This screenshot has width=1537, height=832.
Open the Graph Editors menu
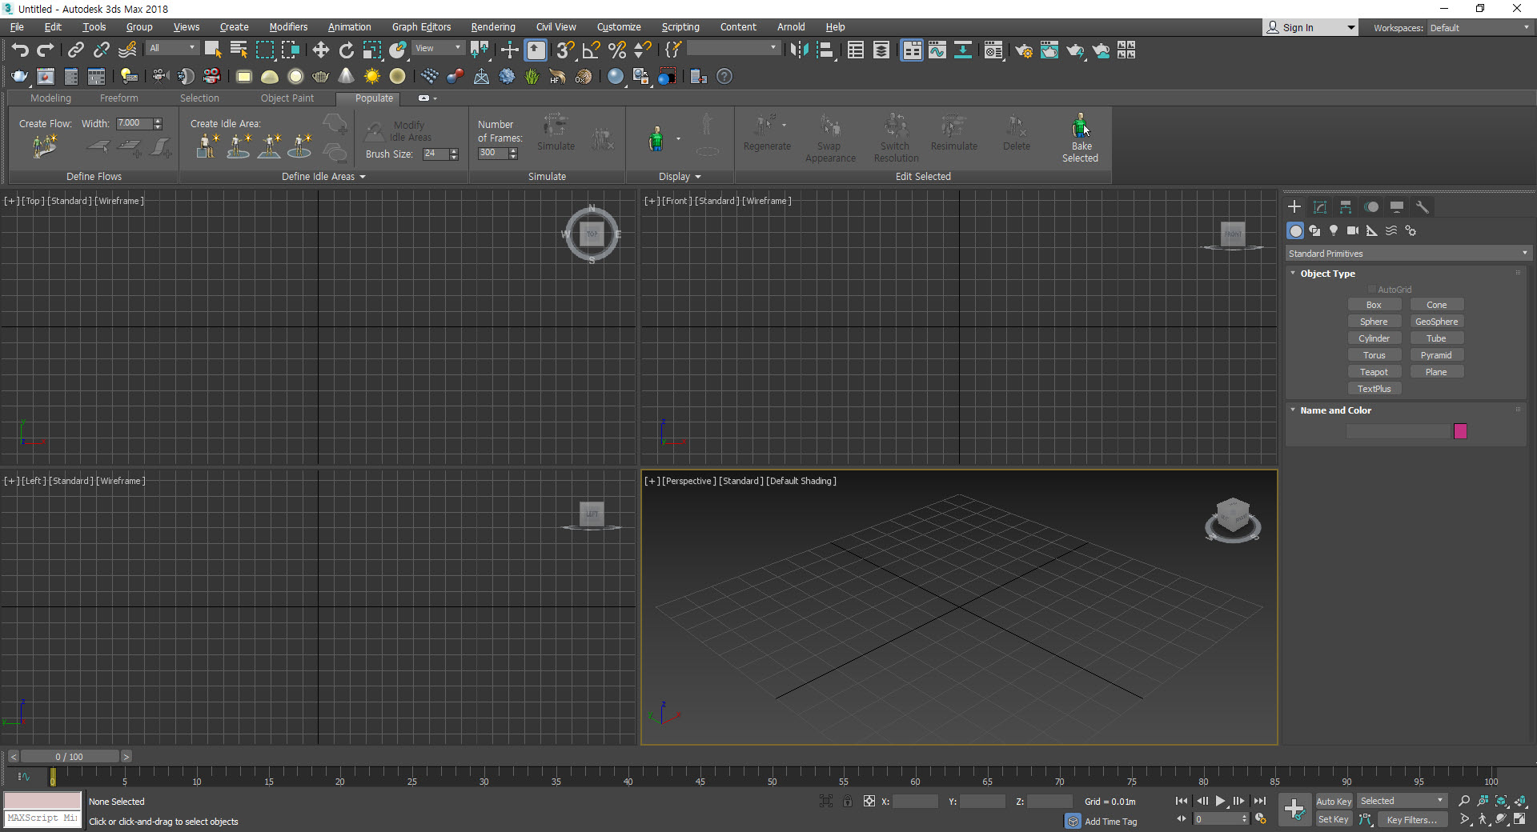coord(421,27)
